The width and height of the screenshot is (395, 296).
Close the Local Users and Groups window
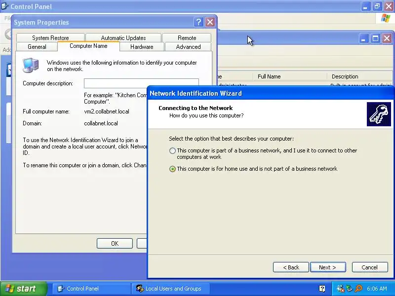(387, 38)
